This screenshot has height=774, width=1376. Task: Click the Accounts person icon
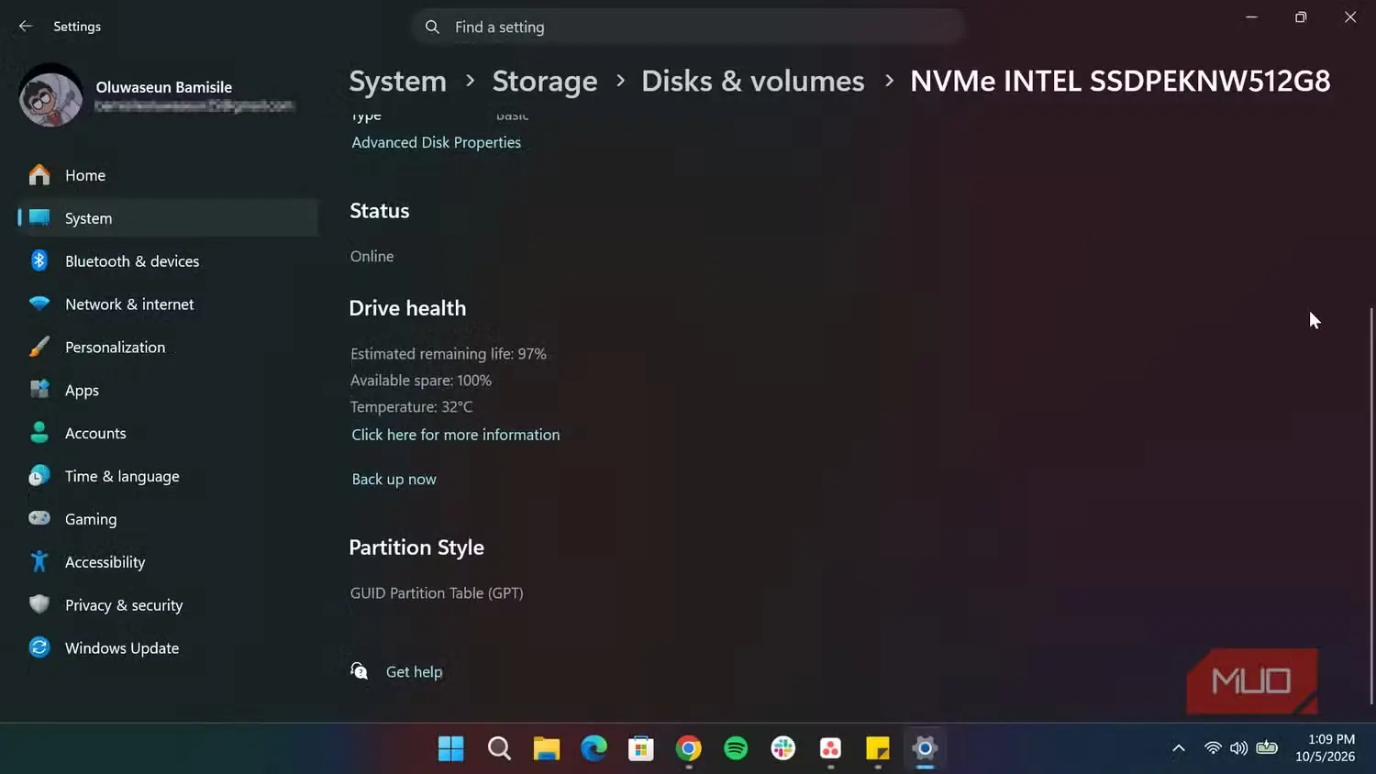click(x=39, y=433)
